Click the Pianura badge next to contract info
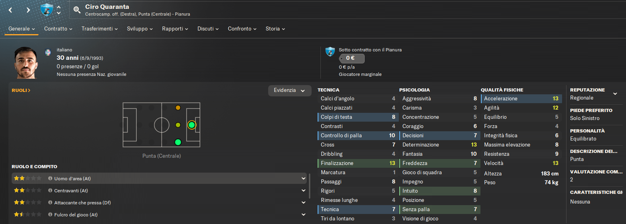Image resolution: width=626 pixels, height=224 pixels. coord(330,51)
